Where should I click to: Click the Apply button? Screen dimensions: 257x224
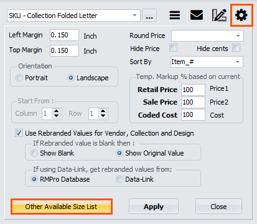point(154,207)
